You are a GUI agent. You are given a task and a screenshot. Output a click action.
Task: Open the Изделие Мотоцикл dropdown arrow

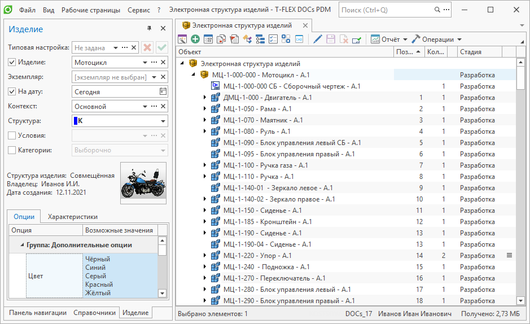click(x=145, y=62)
